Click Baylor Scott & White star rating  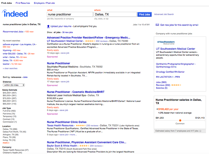(84, 146)
